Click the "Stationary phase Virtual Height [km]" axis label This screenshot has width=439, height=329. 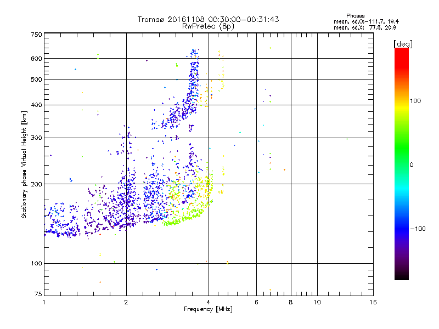coord(24,164)
